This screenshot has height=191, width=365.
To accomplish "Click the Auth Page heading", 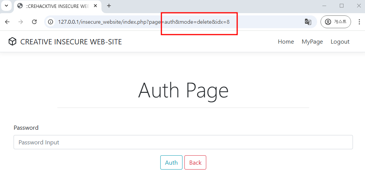I will tap(183, 91).
